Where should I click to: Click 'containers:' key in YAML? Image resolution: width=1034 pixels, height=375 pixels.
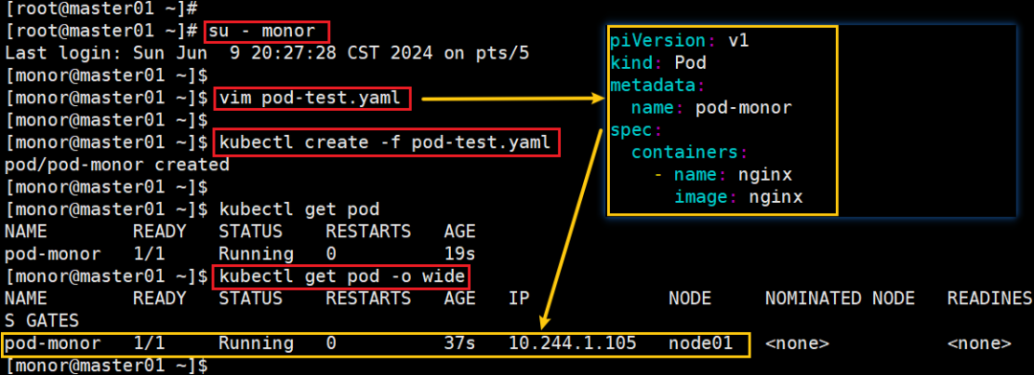click(689, 152)
